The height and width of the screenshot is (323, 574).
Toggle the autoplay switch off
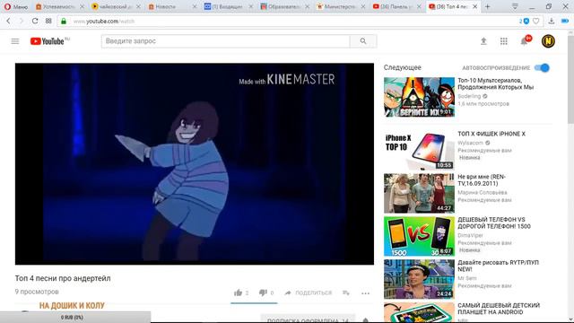pos(542,68)
